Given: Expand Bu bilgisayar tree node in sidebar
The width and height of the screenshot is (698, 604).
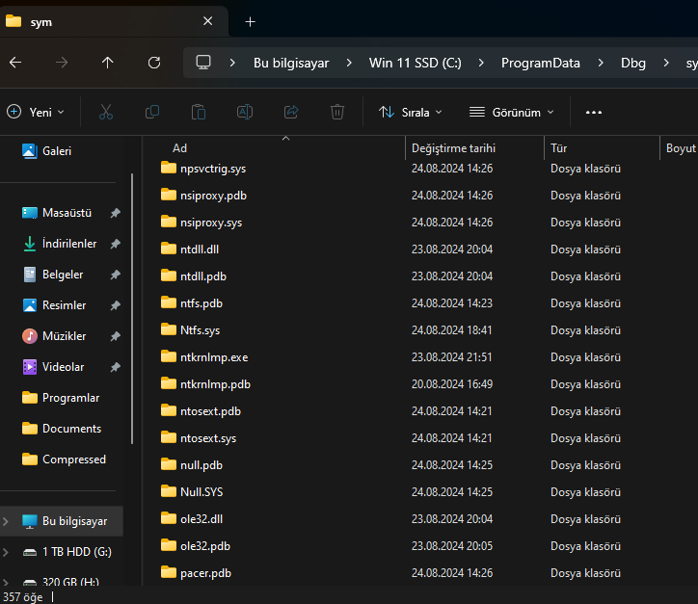Looking at the screenshot, I should pyautogui.click(x=6, y=521).
